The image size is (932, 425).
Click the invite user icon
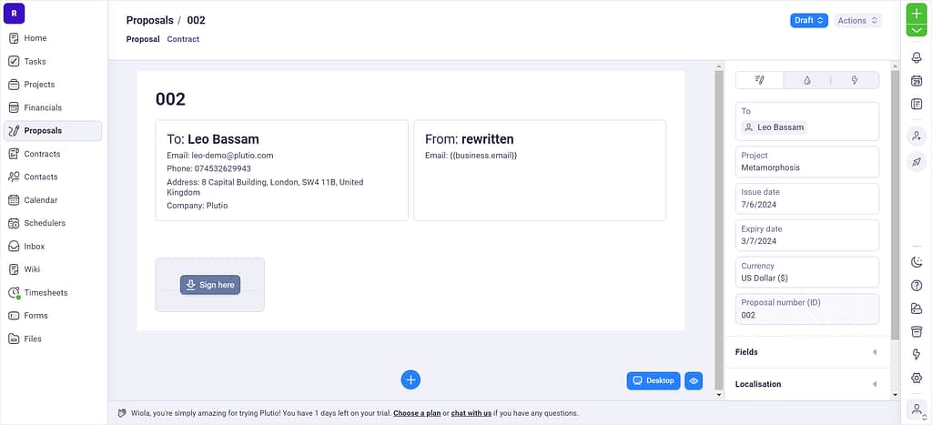click(917, 137)
